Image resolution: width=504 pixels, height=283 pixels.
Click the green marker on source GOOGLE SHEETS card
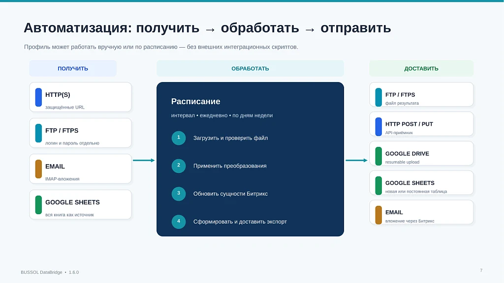click(38, 205)
